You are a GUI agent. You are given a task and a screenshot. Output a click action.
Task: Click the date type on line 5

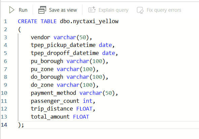point(109,53)
